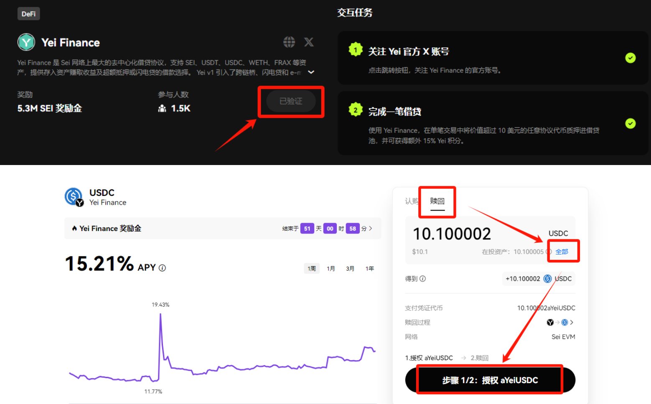Click the participants people icon beside 1.5K
The width and height of the screenshot is (651, 404).
162,109
